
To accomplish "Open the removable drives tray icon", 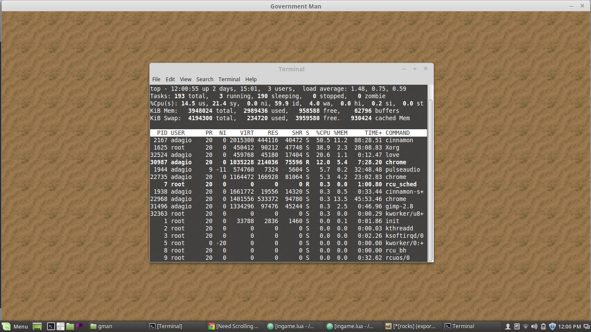I will (517, 326).
